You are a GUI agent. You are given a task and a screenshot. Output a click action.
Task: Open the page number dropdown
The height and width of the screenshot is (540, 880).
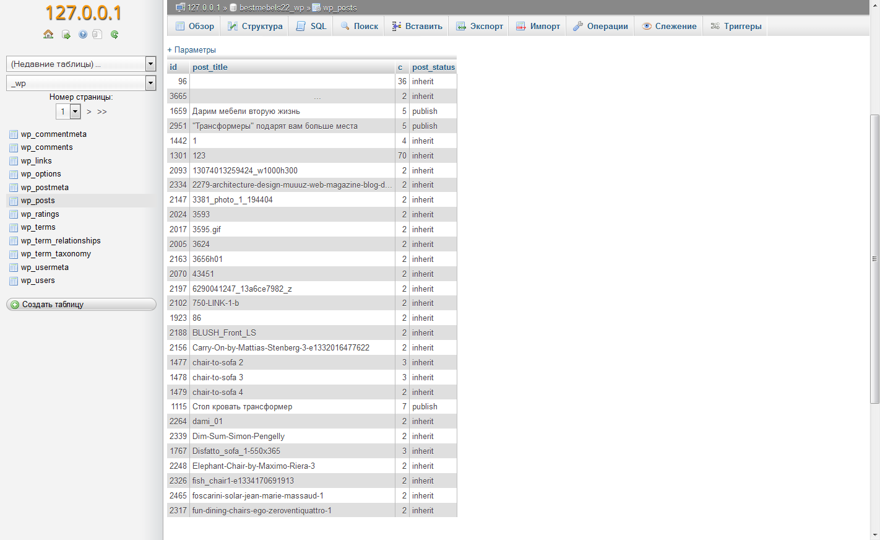tap(68, 111)
